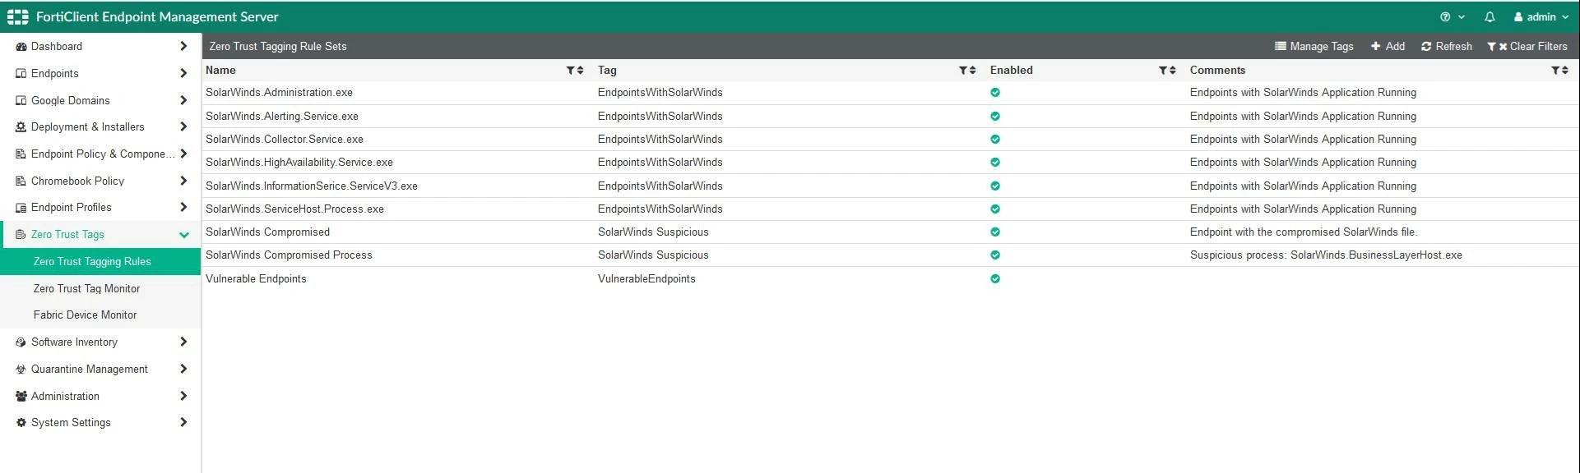Screen dimensions: 1580x473
Task: Click the Software Inventory icon
Action: (x=21, y=342)
